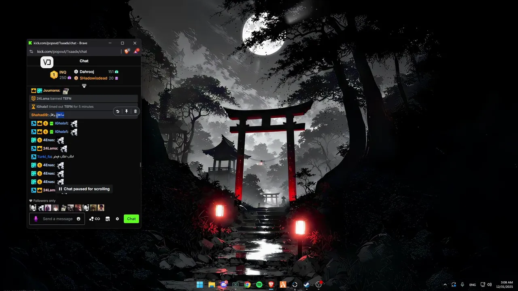Click leaderboard name SHadowisdead
The height and width of the screenshot is (291, 518).
(93, 78)
